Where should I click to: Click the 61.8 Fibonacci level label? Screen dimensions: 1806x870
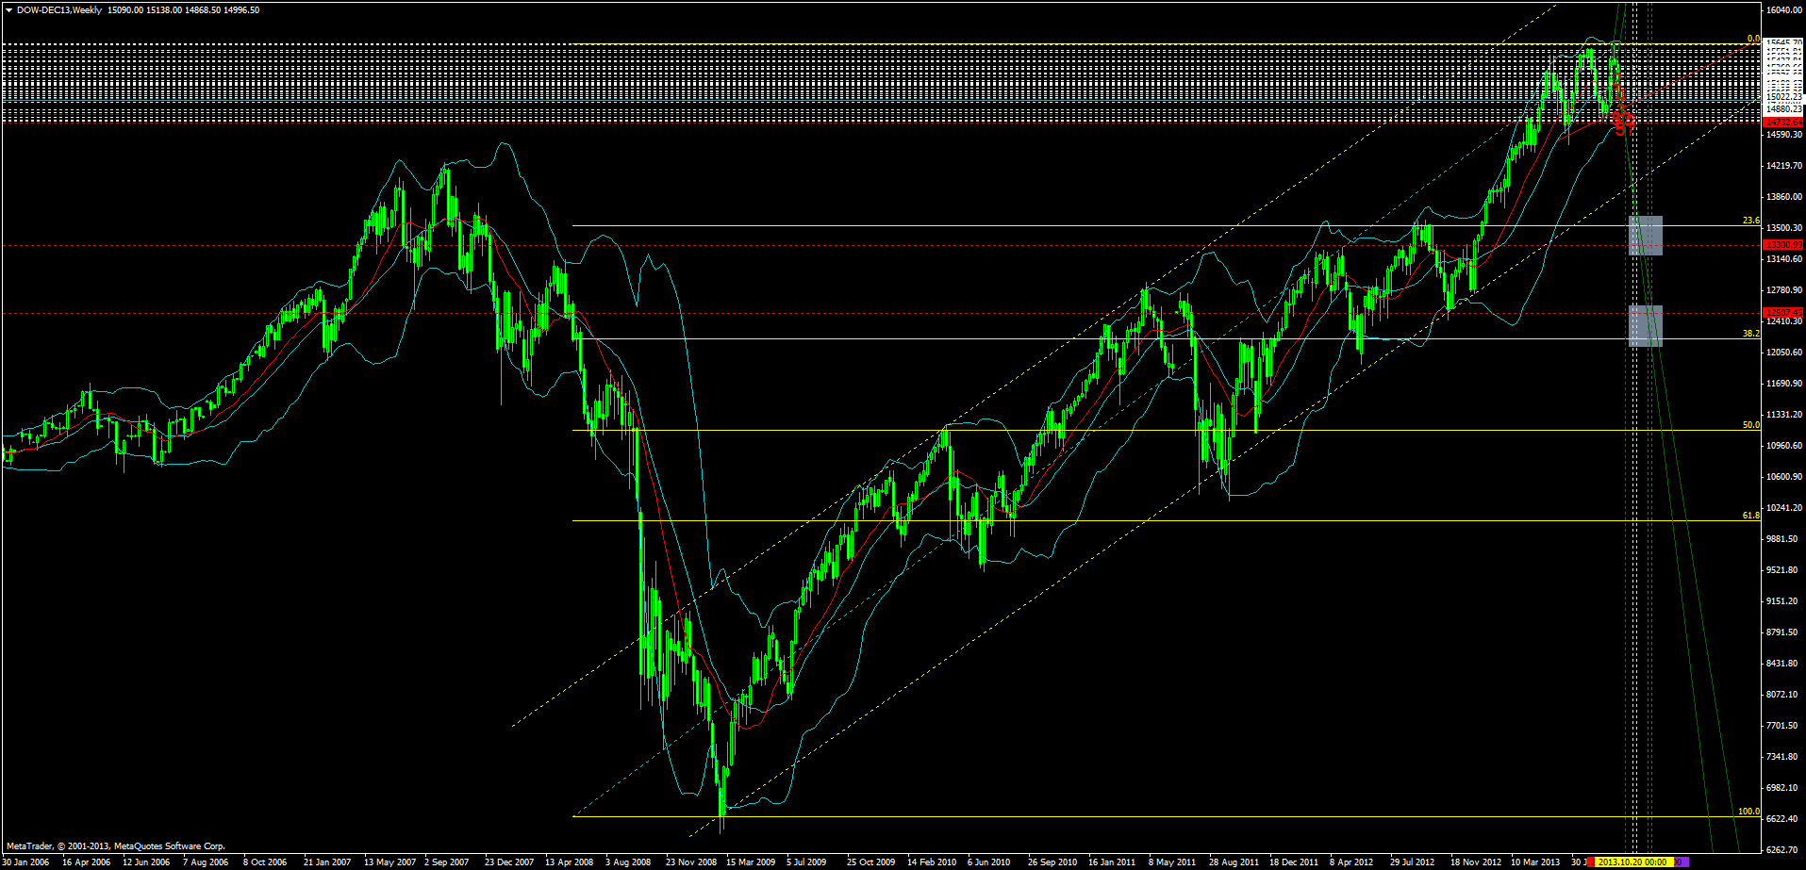coord(1749,516)
